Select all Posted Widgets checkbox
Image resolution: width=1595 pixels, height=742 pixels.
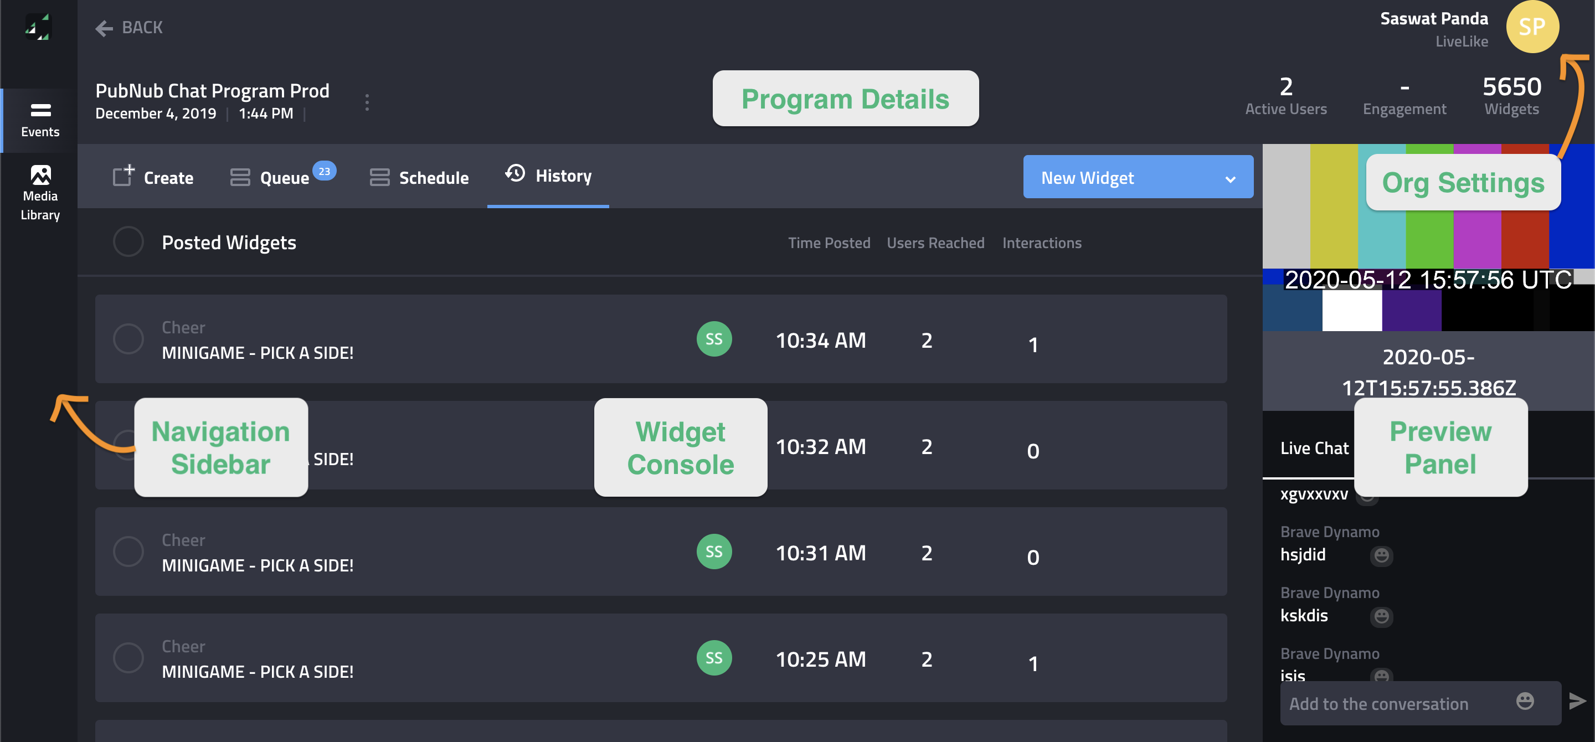pyautogui.click(x=128, y=241)
